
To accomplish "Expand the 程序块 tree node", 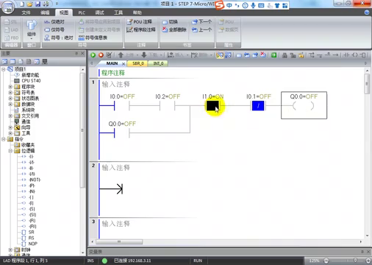I will point(10,87).
